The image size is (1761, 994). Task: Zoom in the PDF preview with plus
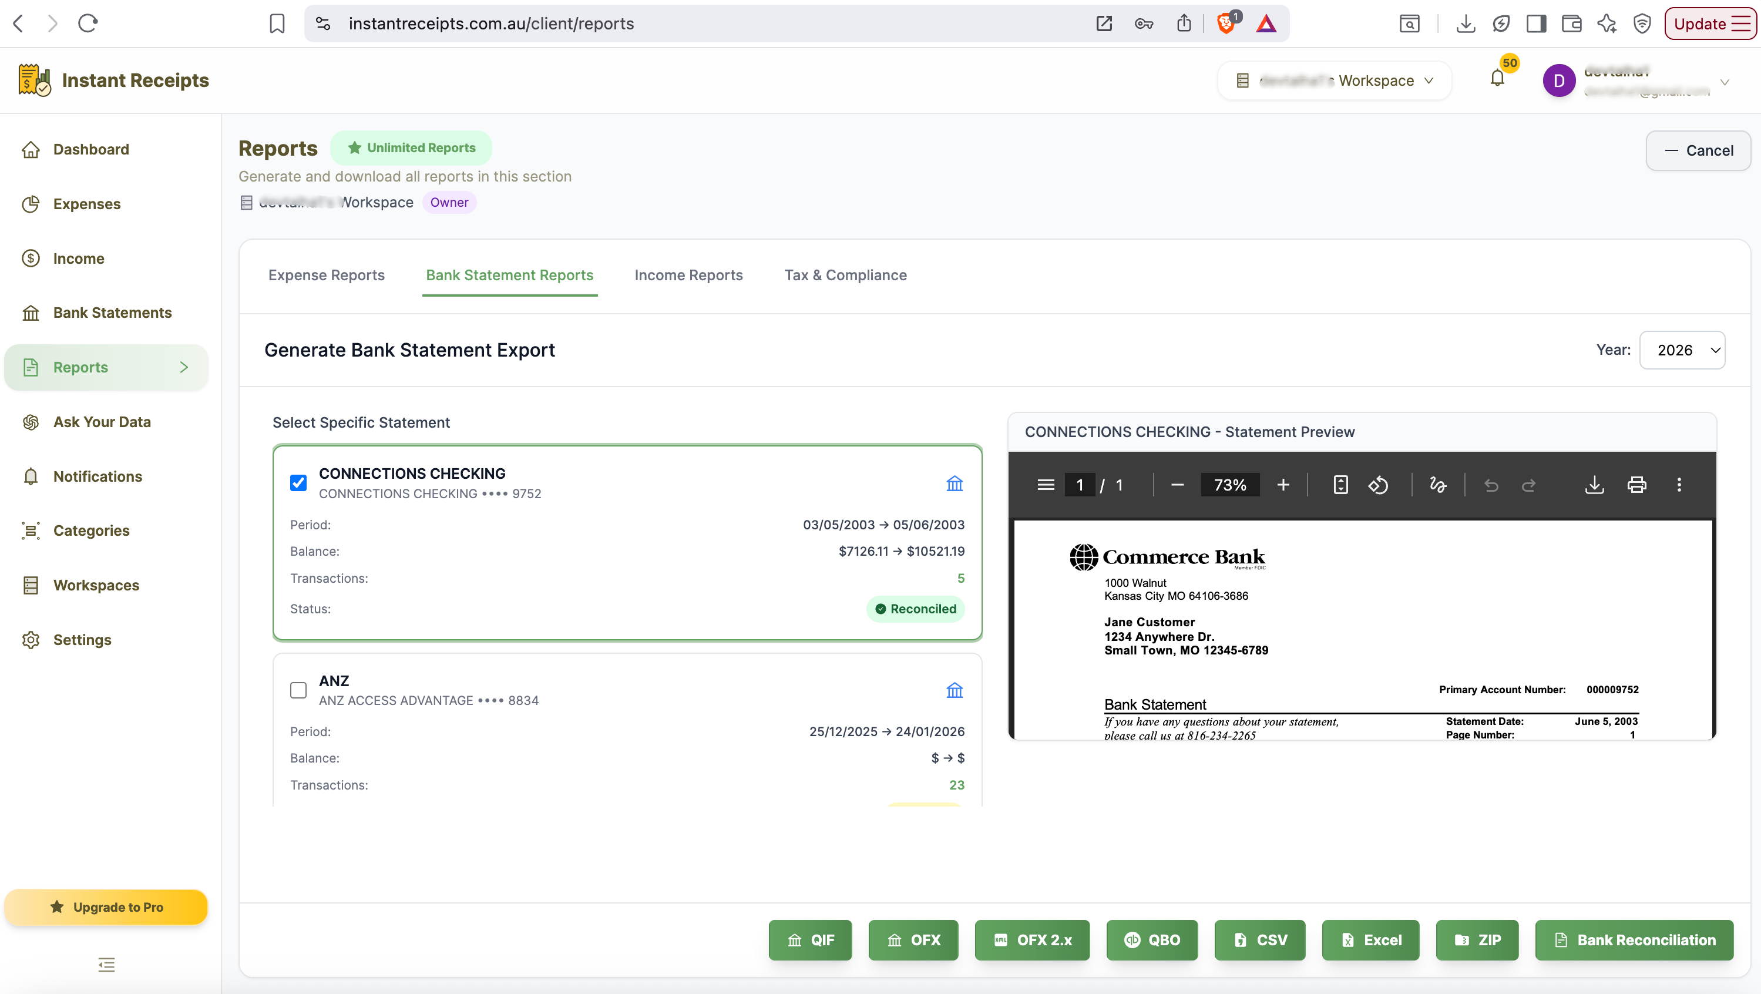point(1283,485)
